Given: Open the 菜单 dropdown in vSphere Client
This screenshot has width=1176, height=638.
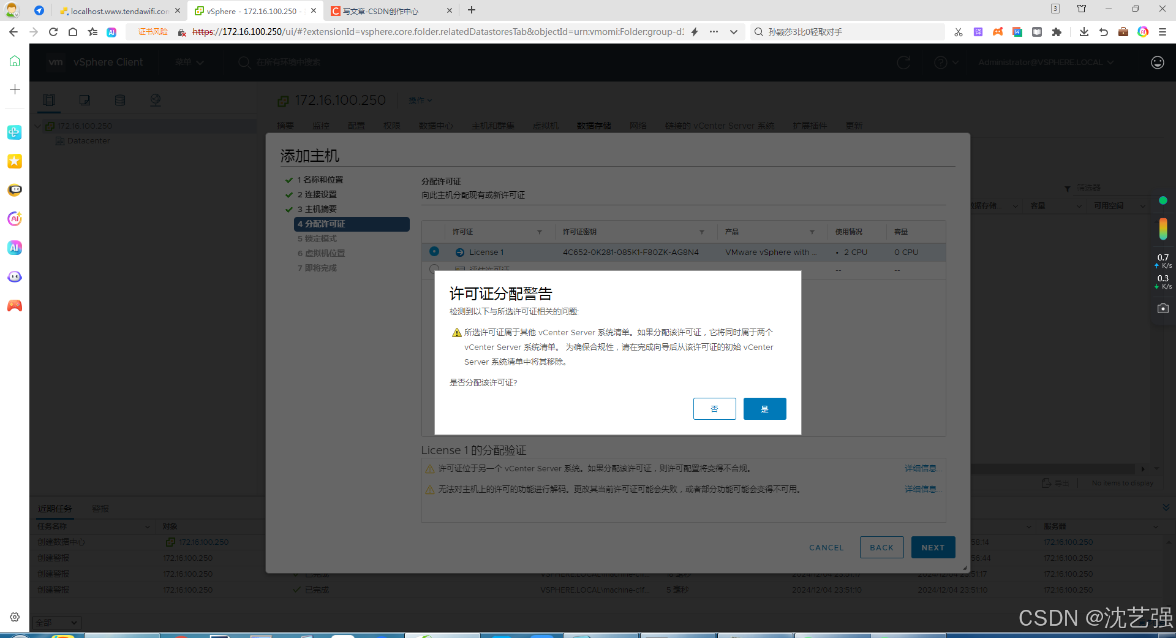Looking at the screenshot, I should pyautogui.click(x=189, y=62).
